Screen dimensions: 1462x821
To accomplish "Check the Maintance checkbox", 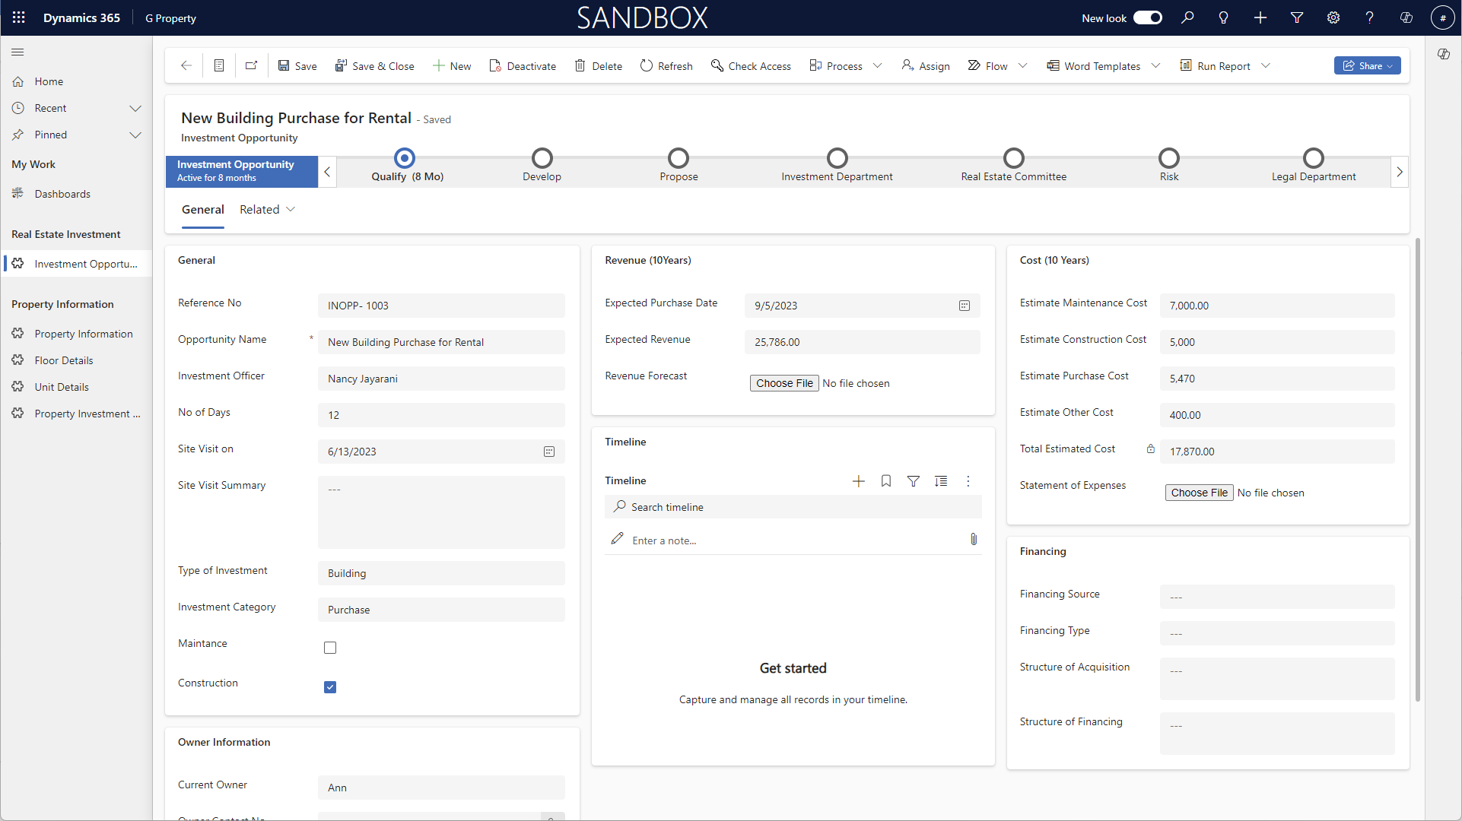I will 330,648.
